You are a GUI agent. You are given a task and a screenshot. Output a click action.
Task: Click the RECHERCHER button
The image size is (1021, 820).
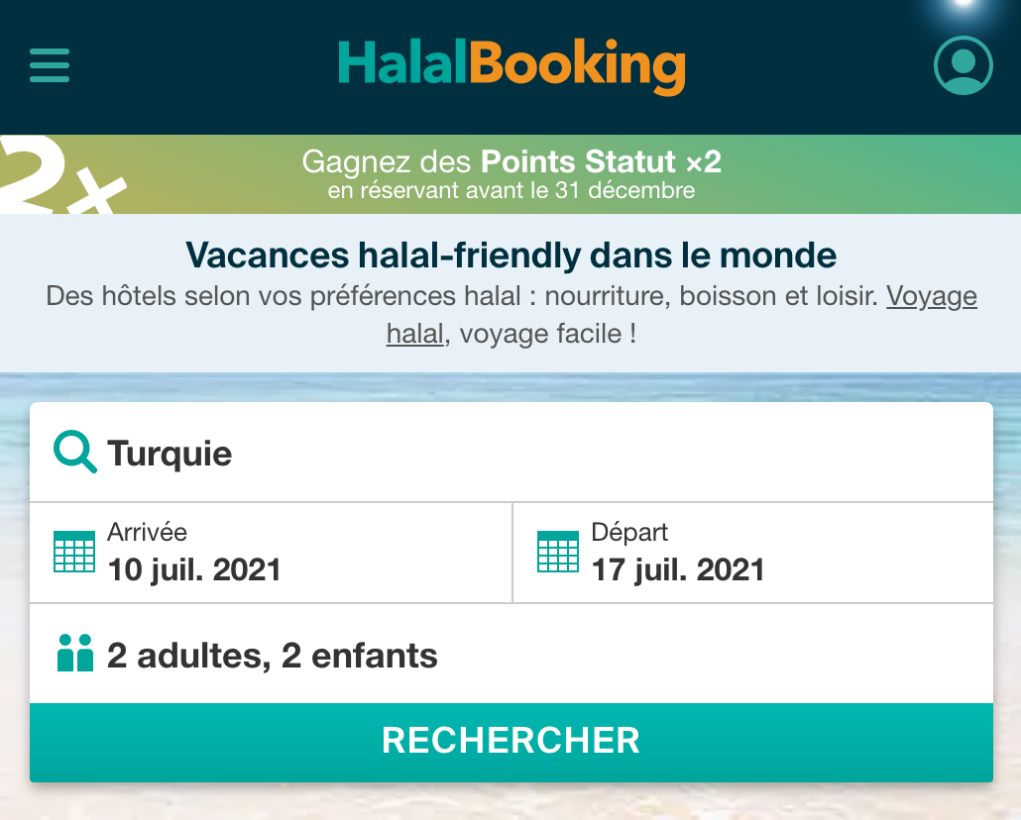(511, 742)
